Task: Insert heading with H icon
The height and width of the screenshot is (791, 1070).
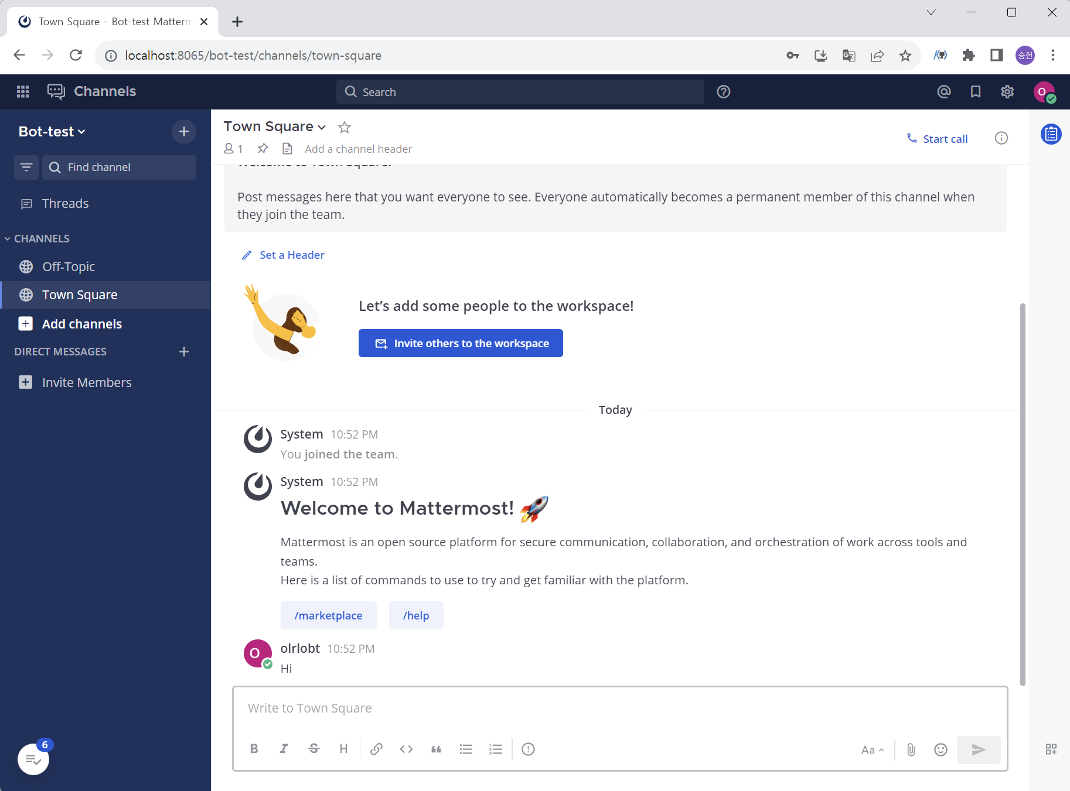Action: tap(343, 749)
